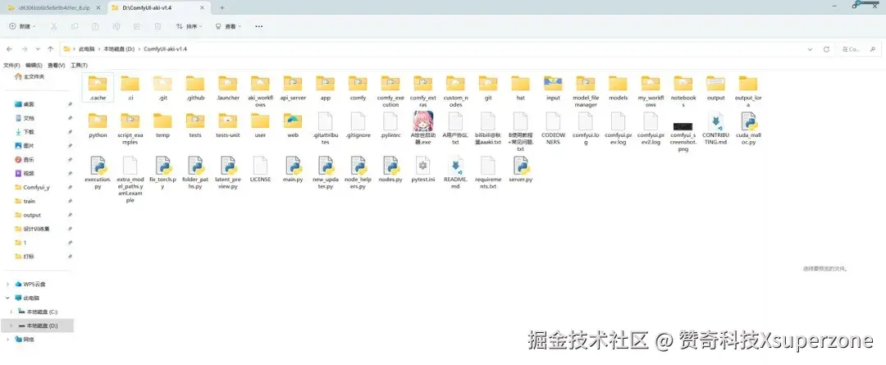This screenshot has width=886, height=365.
Task: Go up one folder level
Action: tap(50, 49)
